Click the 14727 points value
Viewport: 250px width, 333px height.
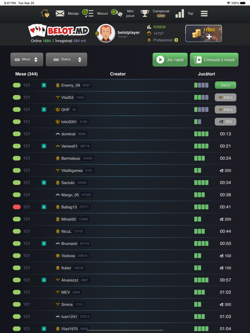158,33
